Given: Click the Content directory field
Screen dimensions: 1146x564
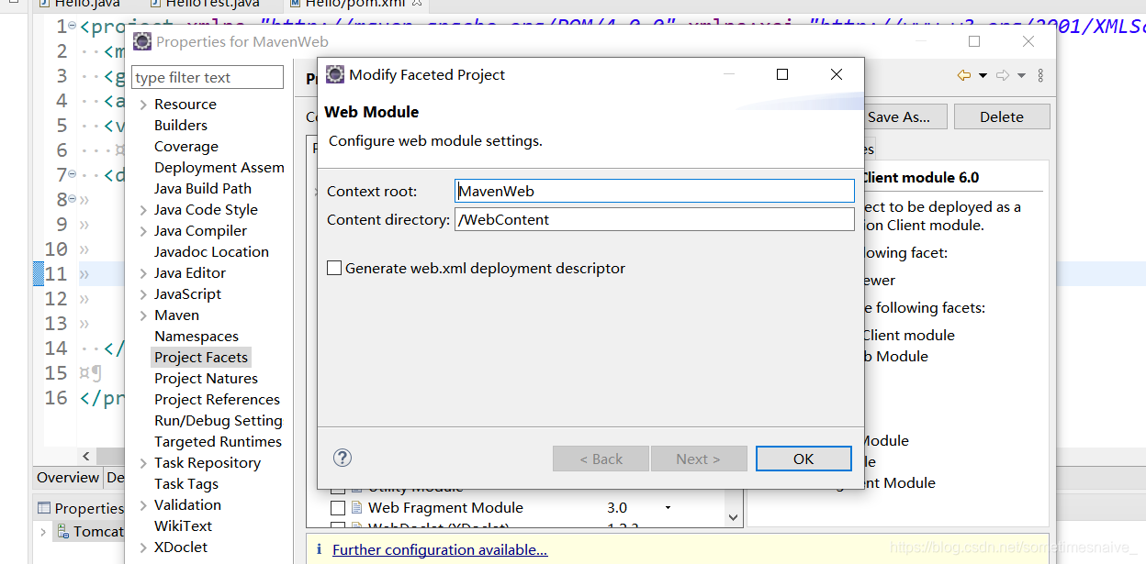Looking at the screenshot, I should point(655,219).
